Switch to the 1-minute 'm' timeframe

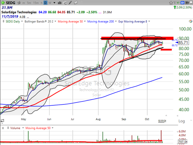coord(23,3)
